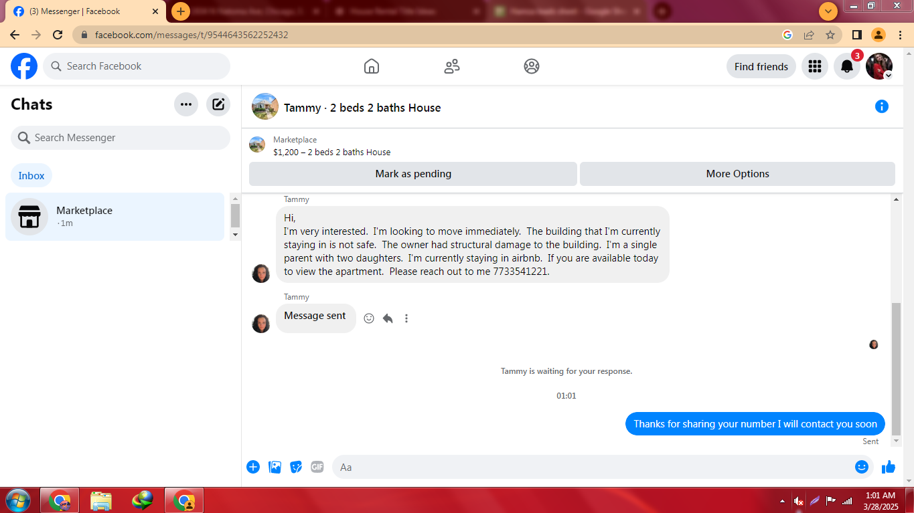Image resolution: width=914 pixels, height=513 pixels.
Task: Send a thumbs-up like
Action: [889, 467]
